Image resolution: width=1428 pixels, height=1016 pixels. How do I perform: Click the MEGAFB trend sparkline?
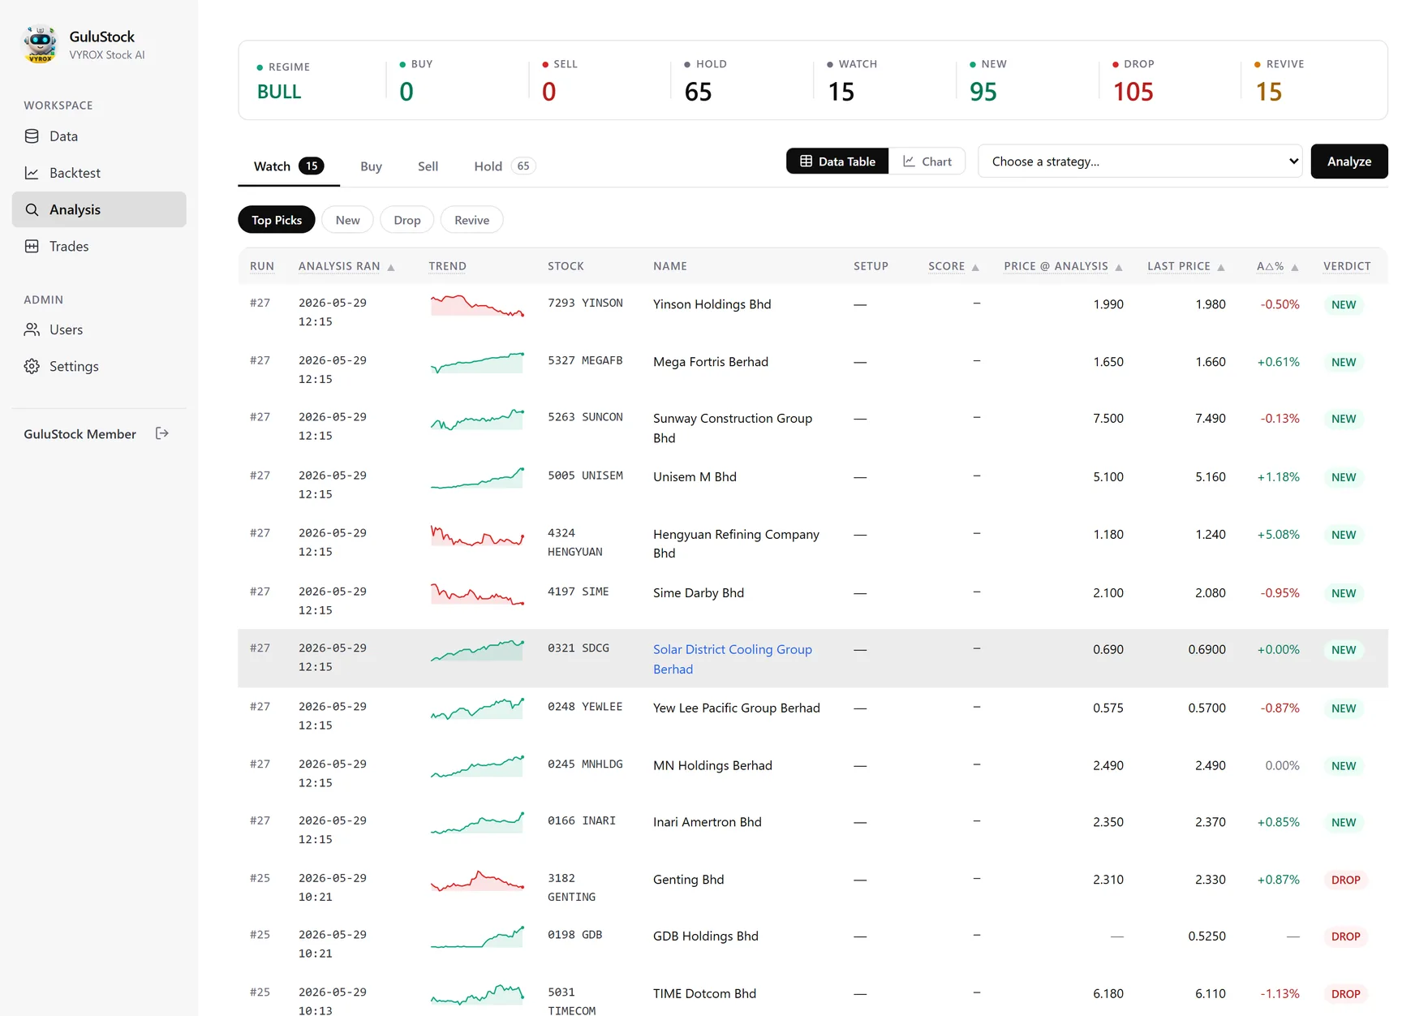click(477, 362)
